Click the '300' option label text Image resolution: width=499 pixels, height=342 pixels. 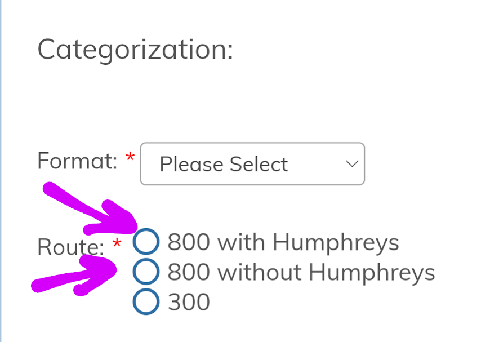189,302
